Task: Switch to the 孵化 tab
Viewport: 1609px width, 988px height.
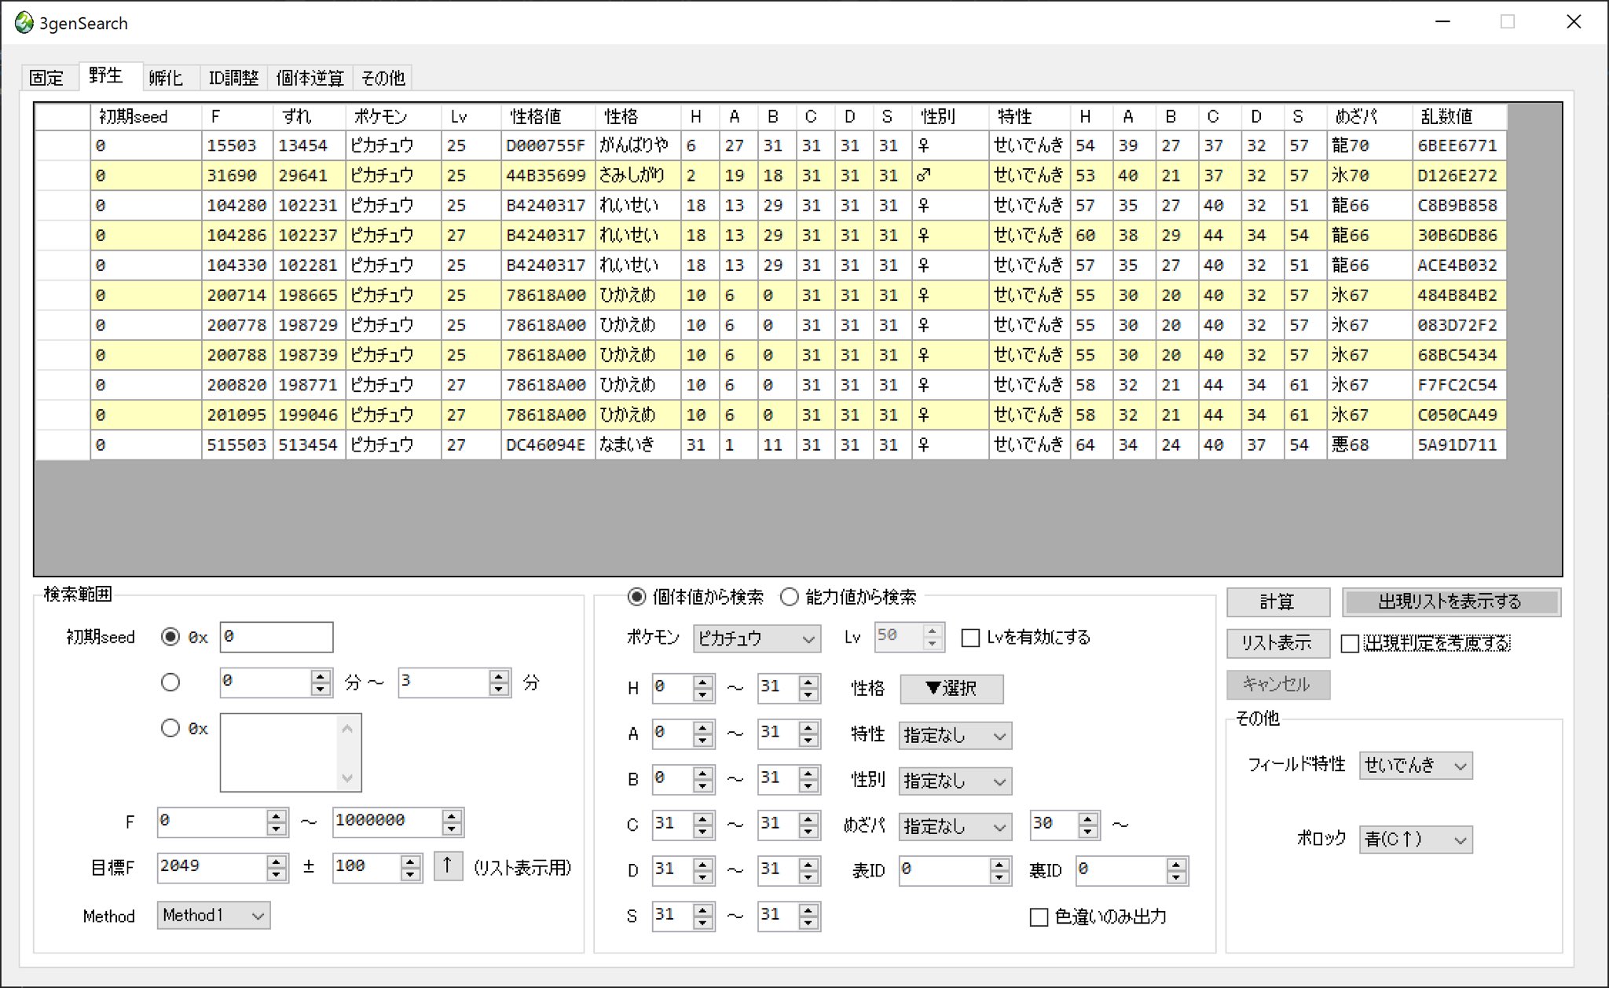Action: click(166, 78)
